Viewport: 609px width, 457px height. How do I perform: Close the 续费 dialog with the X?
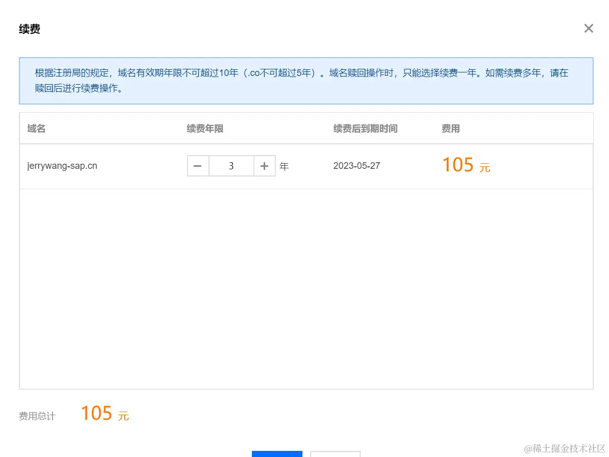589,28
